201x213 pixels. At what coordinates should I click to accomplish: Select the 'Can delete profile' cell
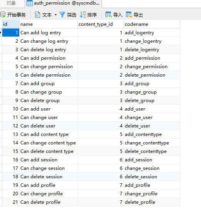[x=49, y=202]
